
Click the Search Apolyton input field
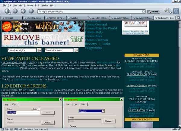(22, 50)
